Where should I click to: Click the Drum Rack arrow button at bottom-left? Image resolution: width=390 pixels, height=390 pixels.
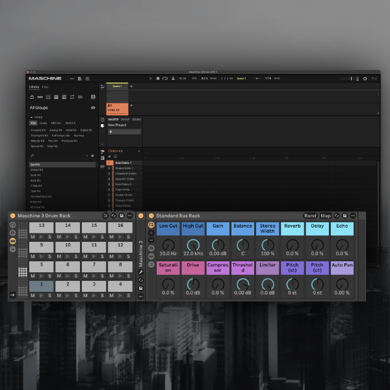[x=13, y=295]
